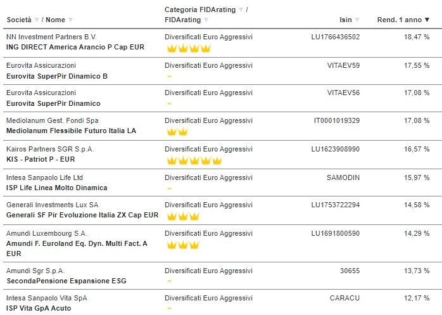Click the FIDArating sort arrow
Screen dimensions: 442x315
click(x=206, y=20)
